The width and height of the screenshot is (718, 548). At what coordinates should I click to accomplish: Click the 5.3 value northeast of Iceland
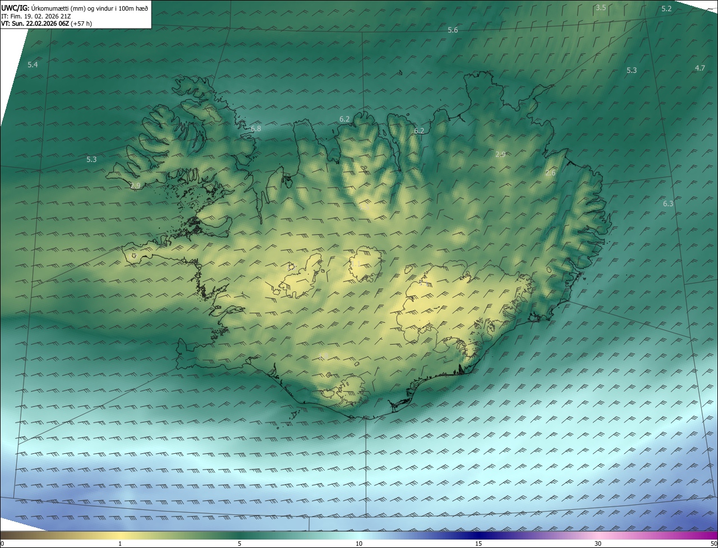[632, 71]
